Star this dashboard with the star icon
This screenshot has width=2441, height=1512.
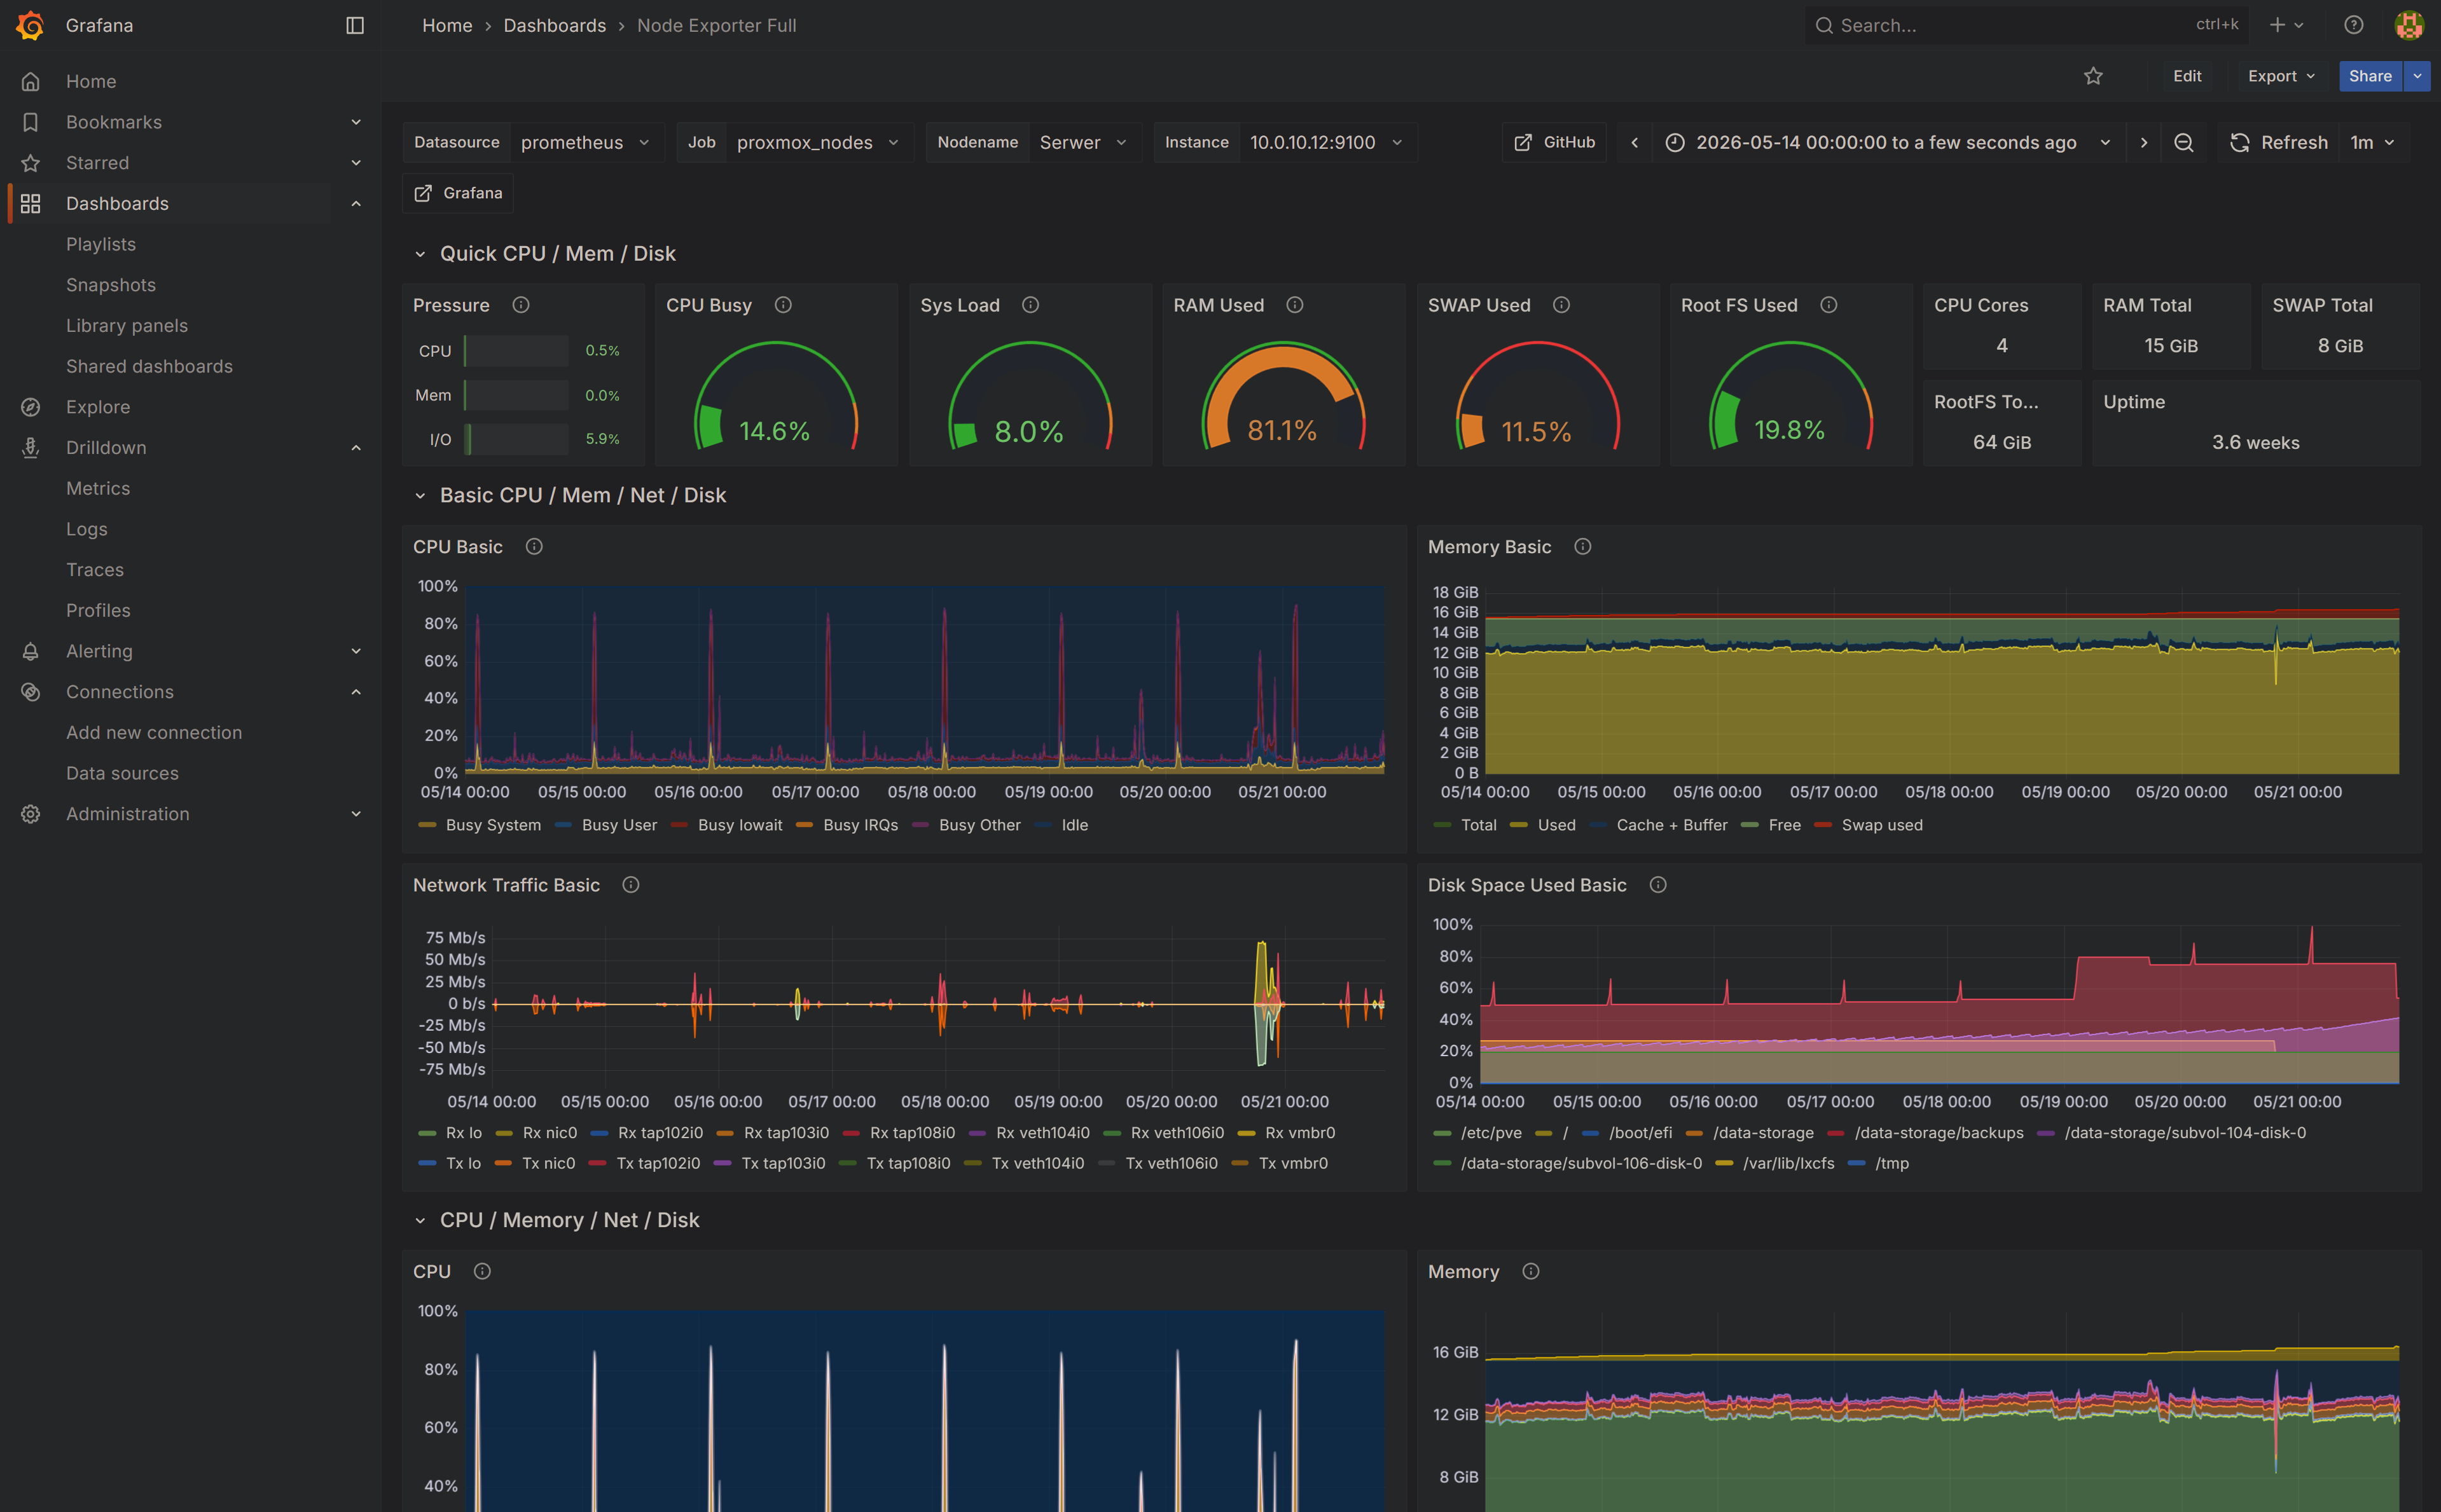point(2093,76)
